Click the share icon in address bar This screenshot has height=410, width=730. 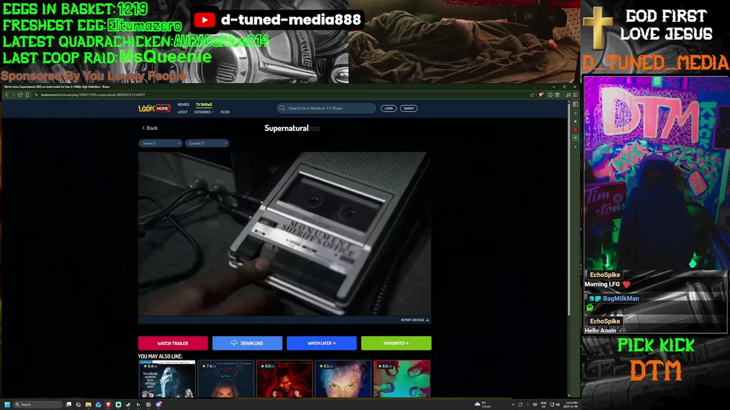coord(532,95)
